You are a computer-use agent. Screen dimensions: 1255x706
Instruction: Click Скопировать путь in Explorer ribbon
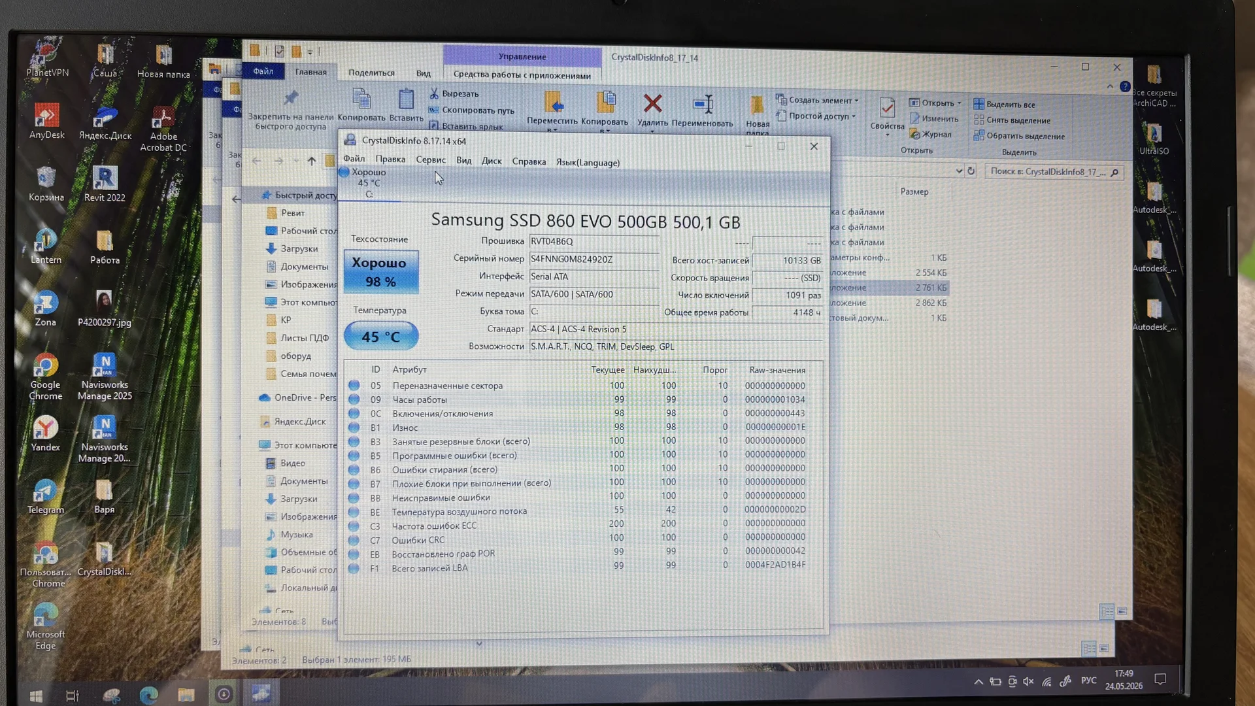[x=471, y=110]
